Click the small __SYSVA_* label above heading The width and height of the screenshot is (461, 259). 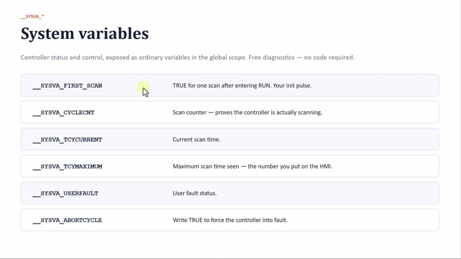click(32, 17)
